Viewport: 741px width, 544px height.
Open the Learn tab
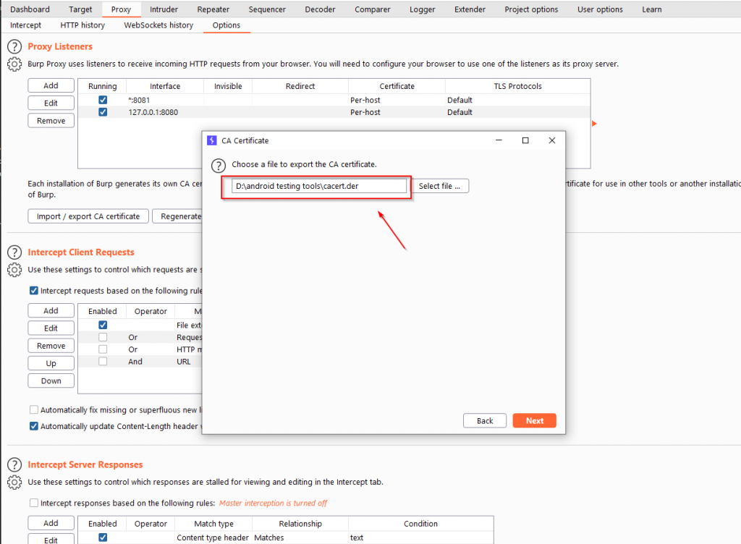652,9
